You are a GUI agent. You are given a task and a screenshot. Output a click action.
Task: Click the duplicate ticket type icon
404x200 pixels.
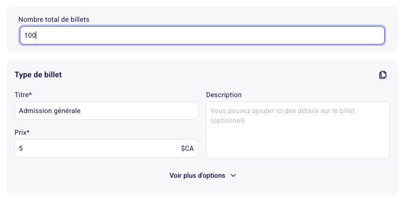coord(383,75)
